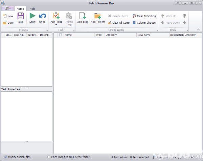Click Move Down in Tools
Viewport: 203px width, 161px height.
click(x=171, y=23)
